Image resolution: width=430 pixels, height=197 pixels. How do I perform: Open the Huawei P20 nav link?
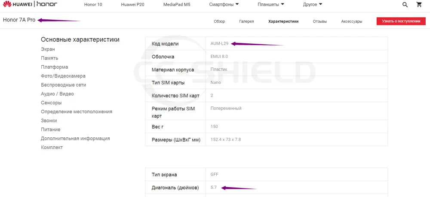tap(133, 5)
